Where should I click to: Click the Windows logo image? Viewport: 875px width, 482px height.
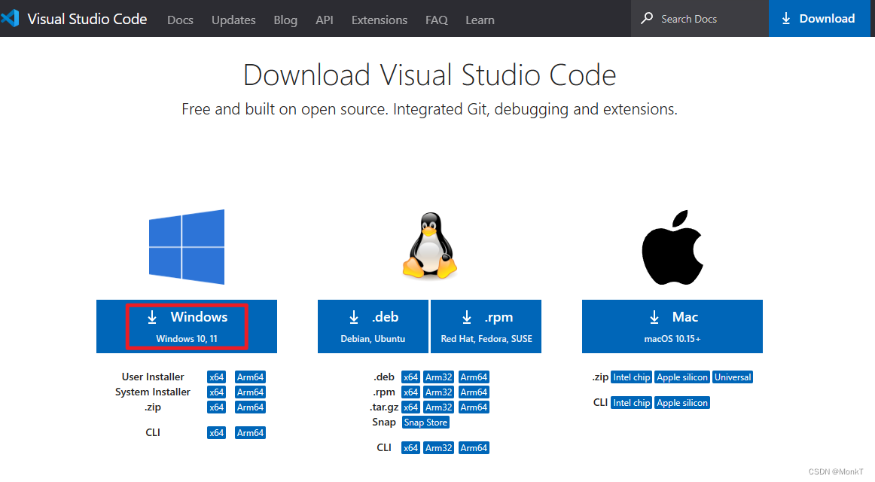(187, 247)
